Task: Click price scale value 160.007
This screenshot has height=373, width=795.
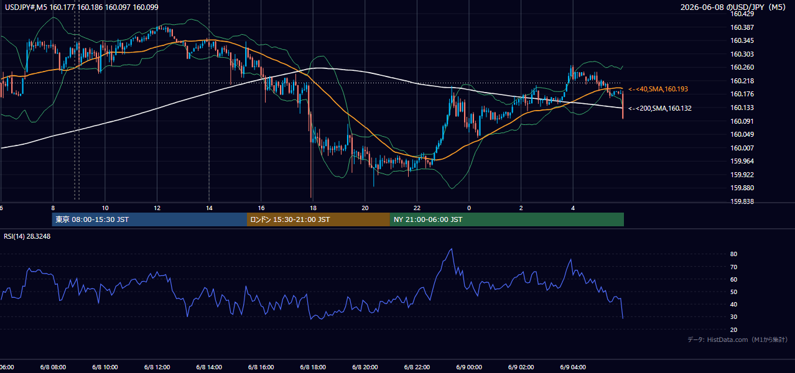Action: click(743, 148)
